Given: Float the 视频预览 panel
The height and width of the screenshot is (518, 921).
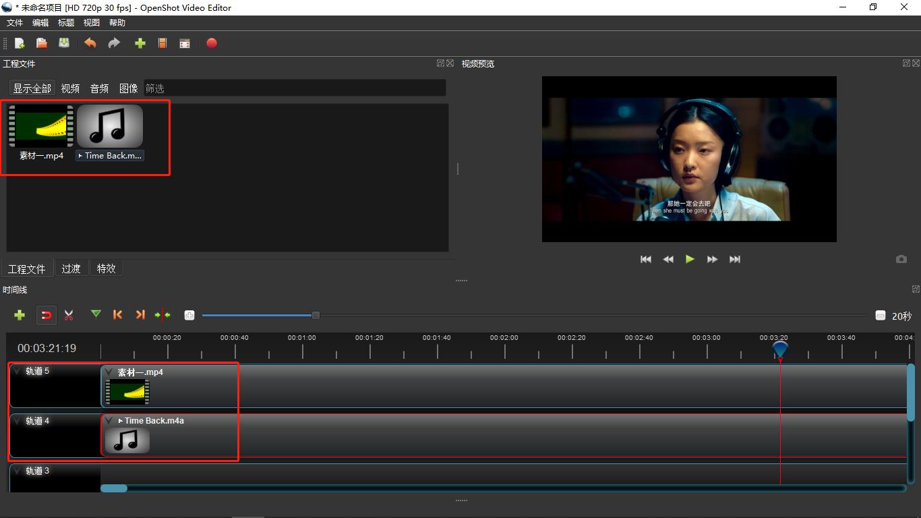Looking at the screenshot, I should tap(907, 63).
